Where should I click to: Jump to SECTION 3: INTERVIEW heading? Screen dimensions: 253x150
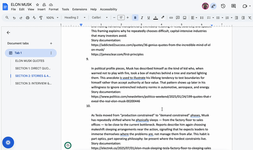34,84
